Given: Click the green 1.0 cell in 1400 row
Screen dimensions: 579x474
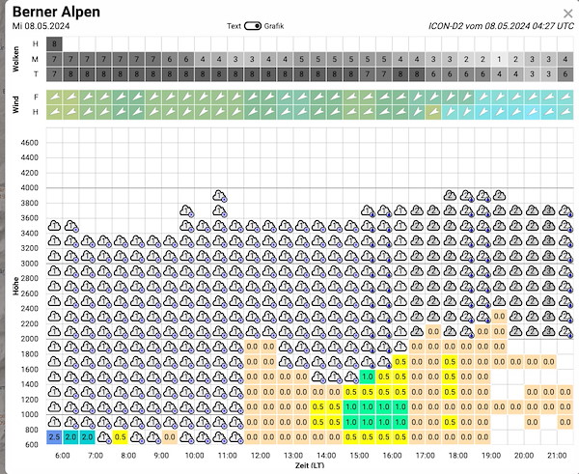Looking at the screenshot, I should coord(368,376).
